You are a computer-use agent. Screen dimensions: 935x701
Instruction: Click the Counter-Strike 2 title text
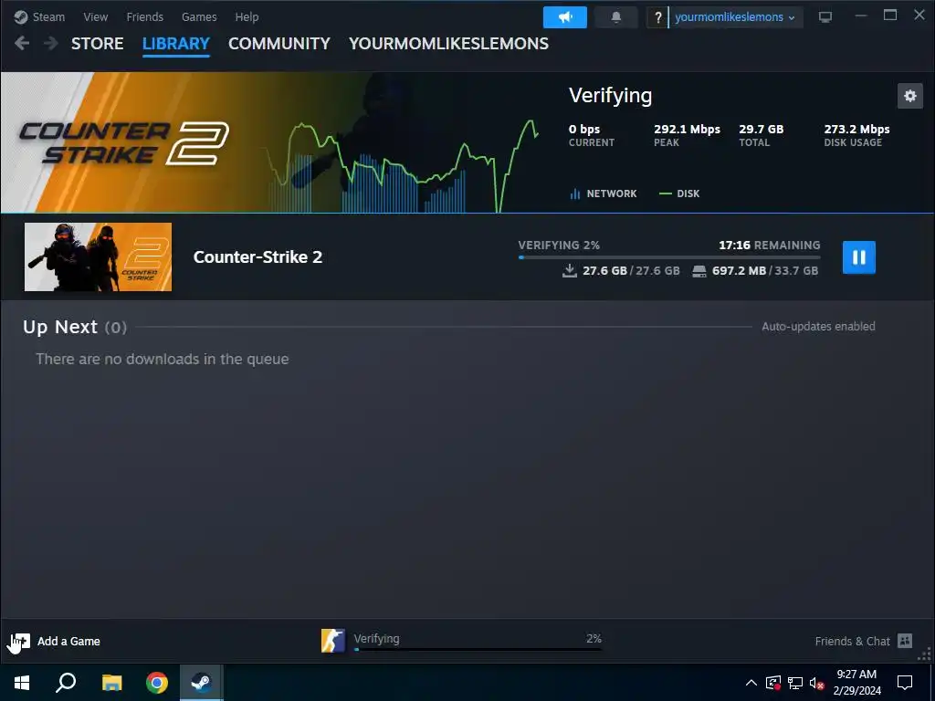pos(257,256)
